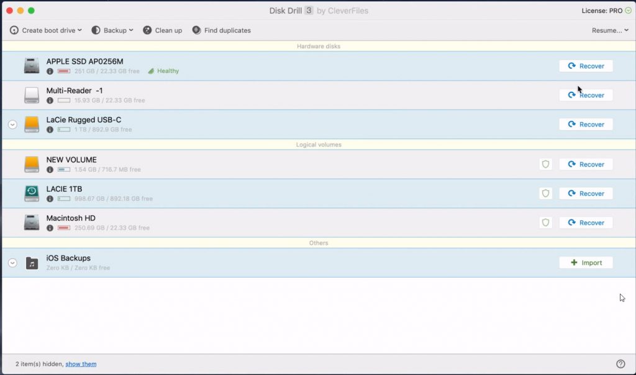Open the help question mark icon
Image resolution: width=636 pixels, height=375 pixels.
click(620, 364)
